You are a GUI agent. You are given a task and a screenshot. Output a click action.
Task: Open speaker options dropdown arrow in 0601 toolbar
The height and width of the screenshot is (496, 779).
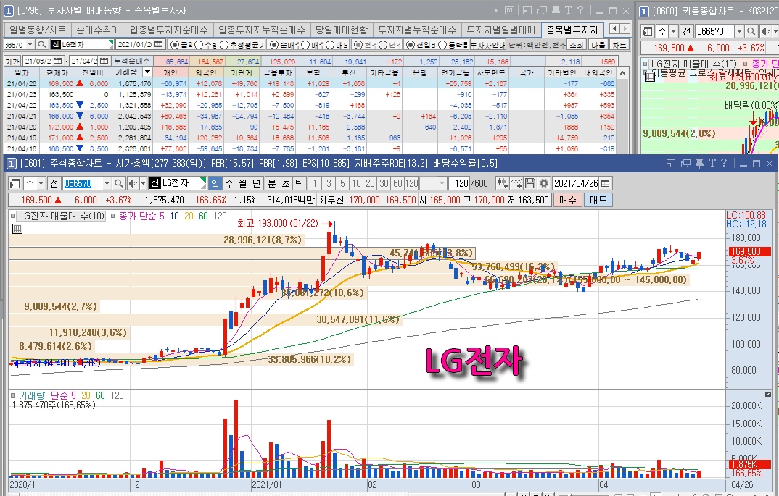coord(143,183)
